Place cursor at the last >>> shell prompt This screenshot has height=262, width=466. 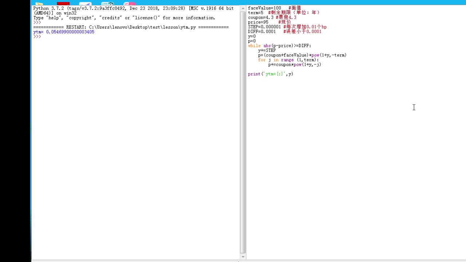[37, 37]
